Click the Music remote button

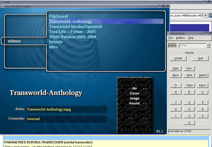click(x=203, y=86)
